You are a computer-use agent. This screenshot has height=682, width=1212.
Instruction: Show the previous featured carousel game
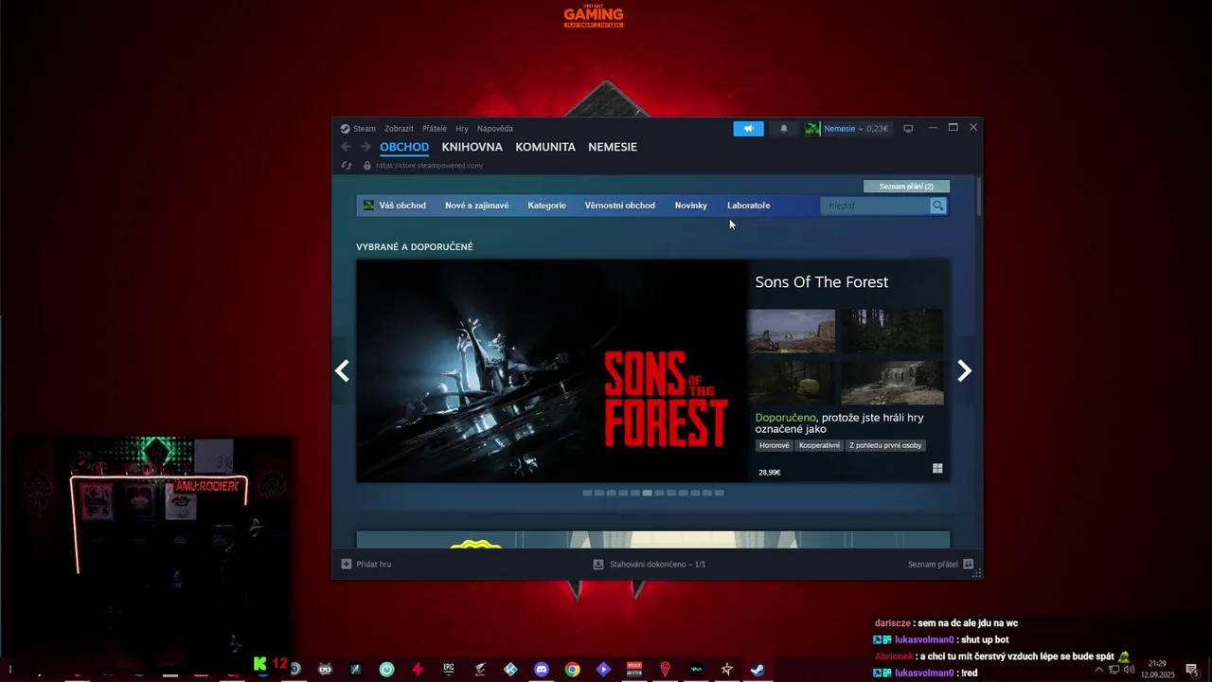(343, 371)
